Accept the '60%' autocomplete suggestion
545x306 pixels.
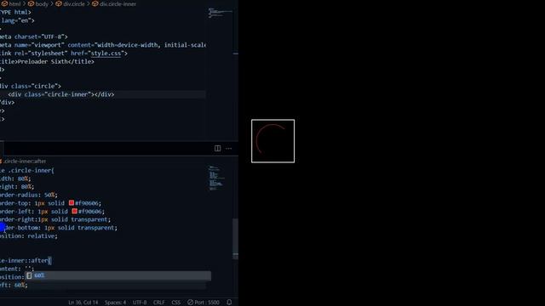click(118, 275)
